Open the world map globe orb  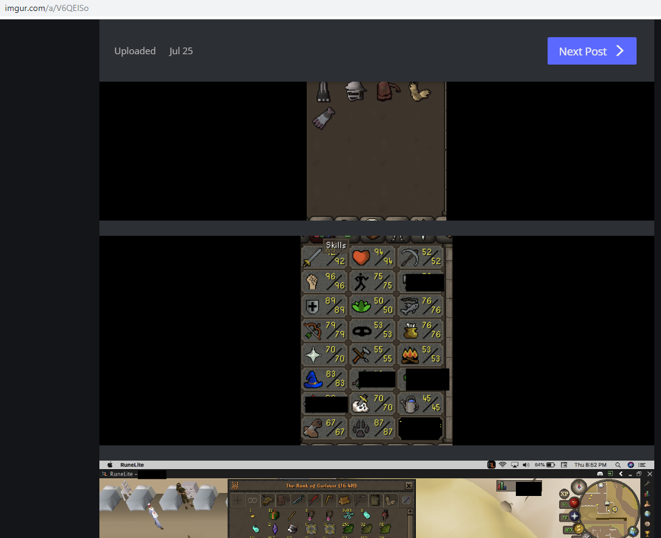click(633, 532)
